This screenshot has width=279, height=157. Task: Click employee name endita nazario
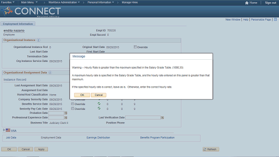click(x=14, y=31)
